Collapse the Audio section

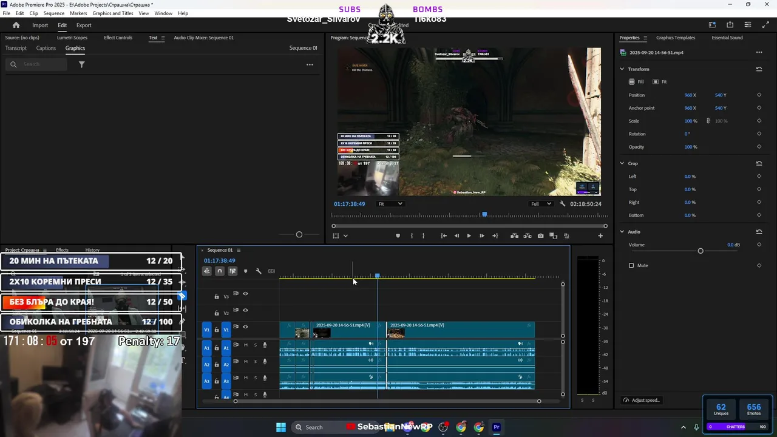tap(622, 232)
